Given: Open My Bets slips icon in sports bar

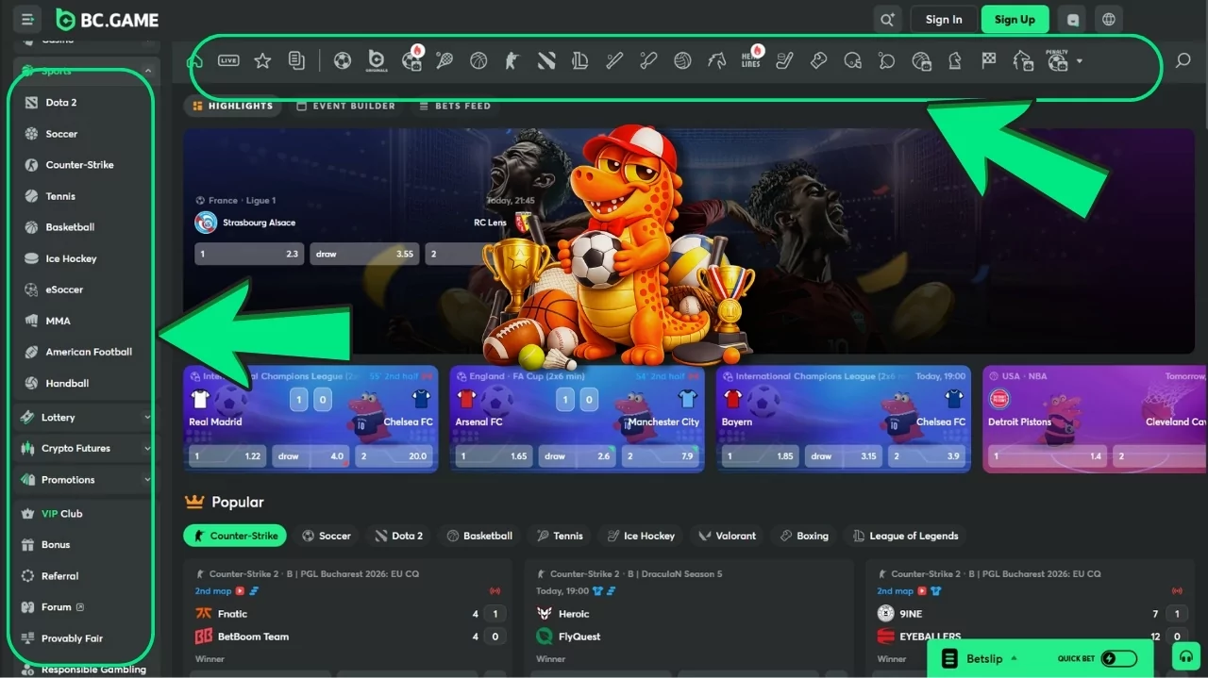Looking at the screenshot, I should tap(296, 60).
